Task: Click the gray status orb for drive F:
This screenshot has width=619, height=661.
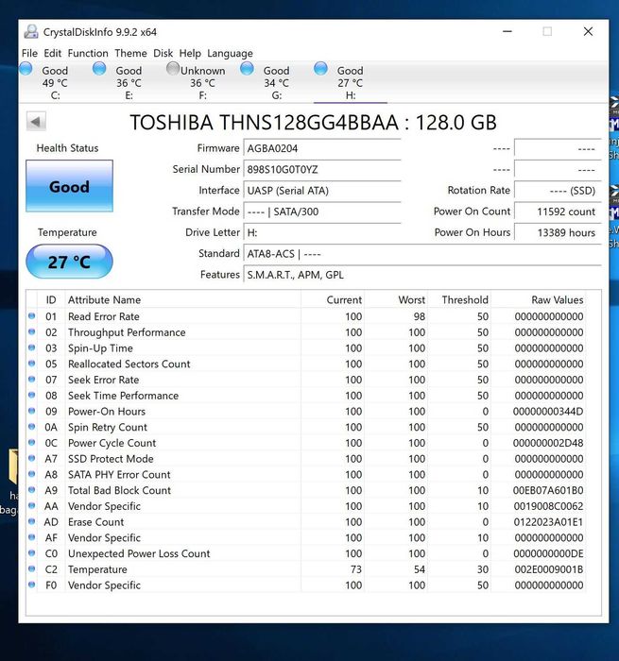Action: [173, 68]
